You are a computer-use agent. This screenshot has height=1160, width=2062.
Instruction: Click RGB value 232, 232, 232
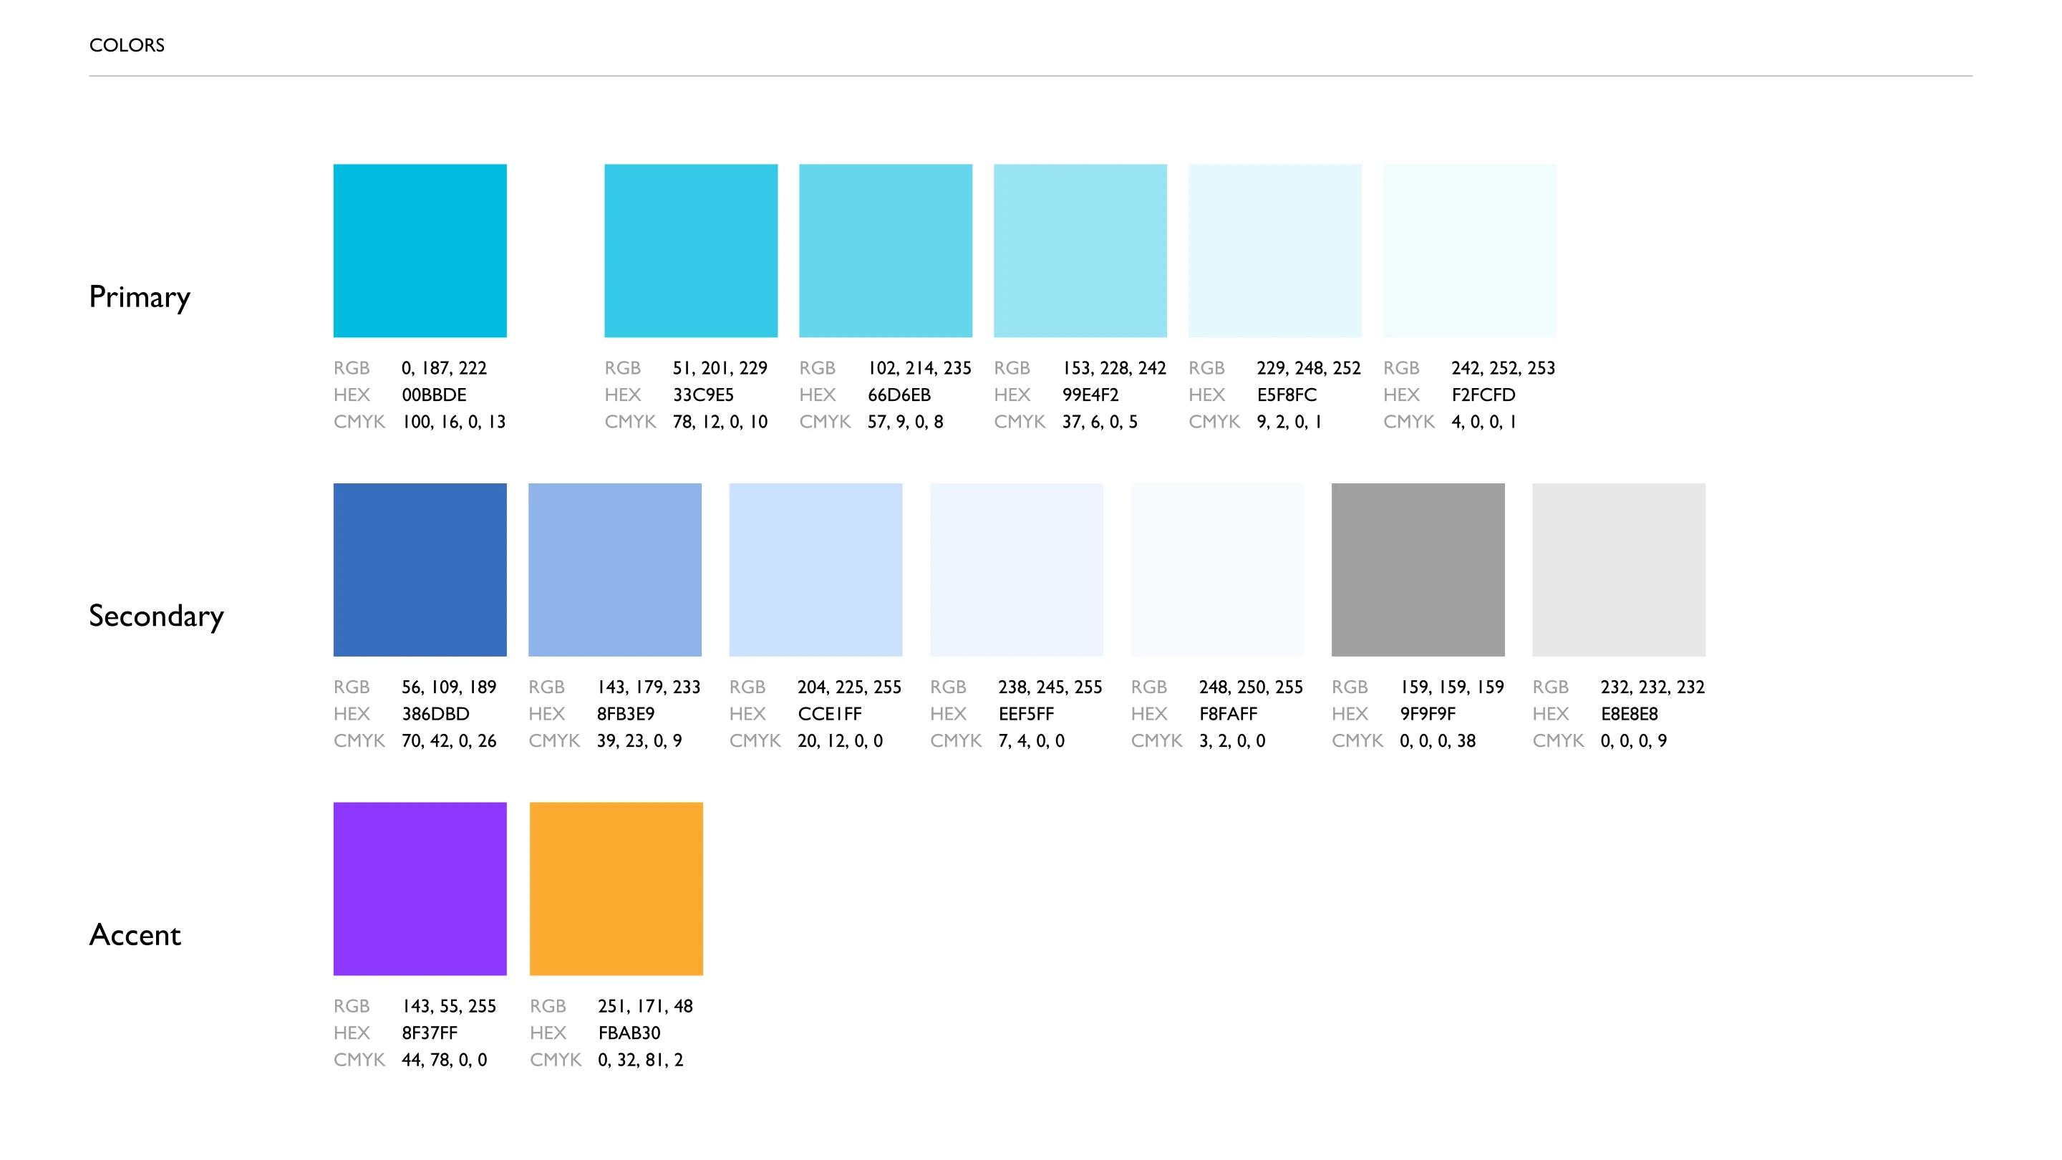[x=1652, y=687]
